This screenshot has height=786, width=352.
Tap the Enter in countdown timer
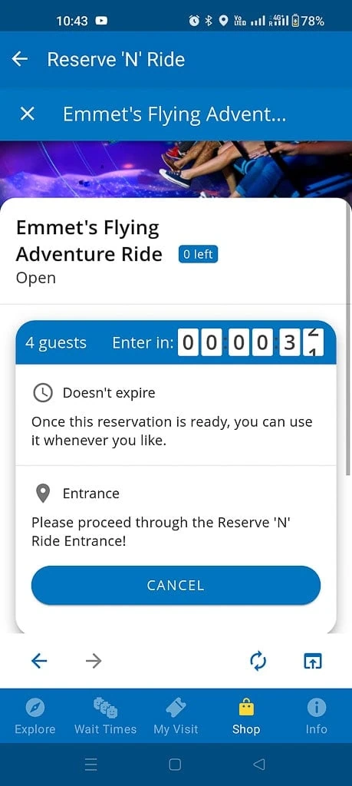(251, 343)
